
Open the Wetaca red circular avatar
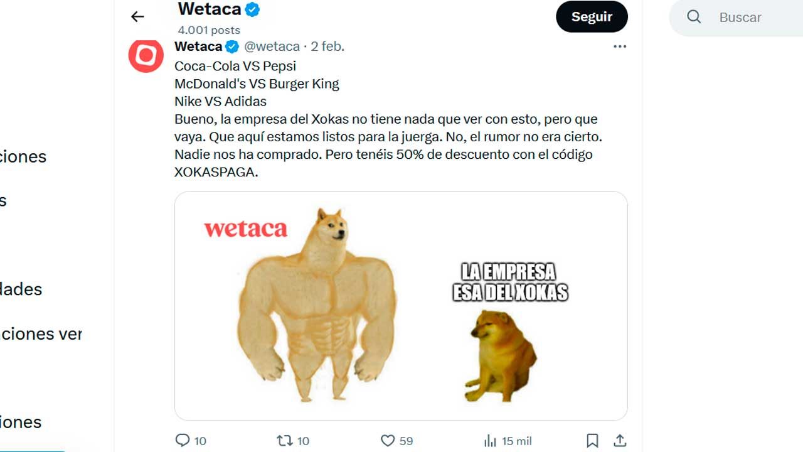[x=146, y=56]
